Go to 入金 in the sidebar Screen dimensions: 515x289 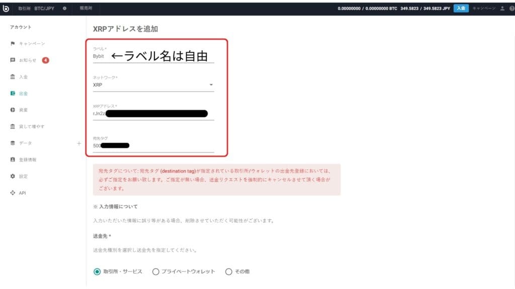(23, 77)
